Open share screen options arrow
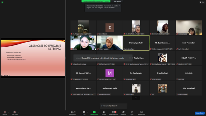This screenshot has width=206, height=116. pyautogui.click(x=98, y=112)
